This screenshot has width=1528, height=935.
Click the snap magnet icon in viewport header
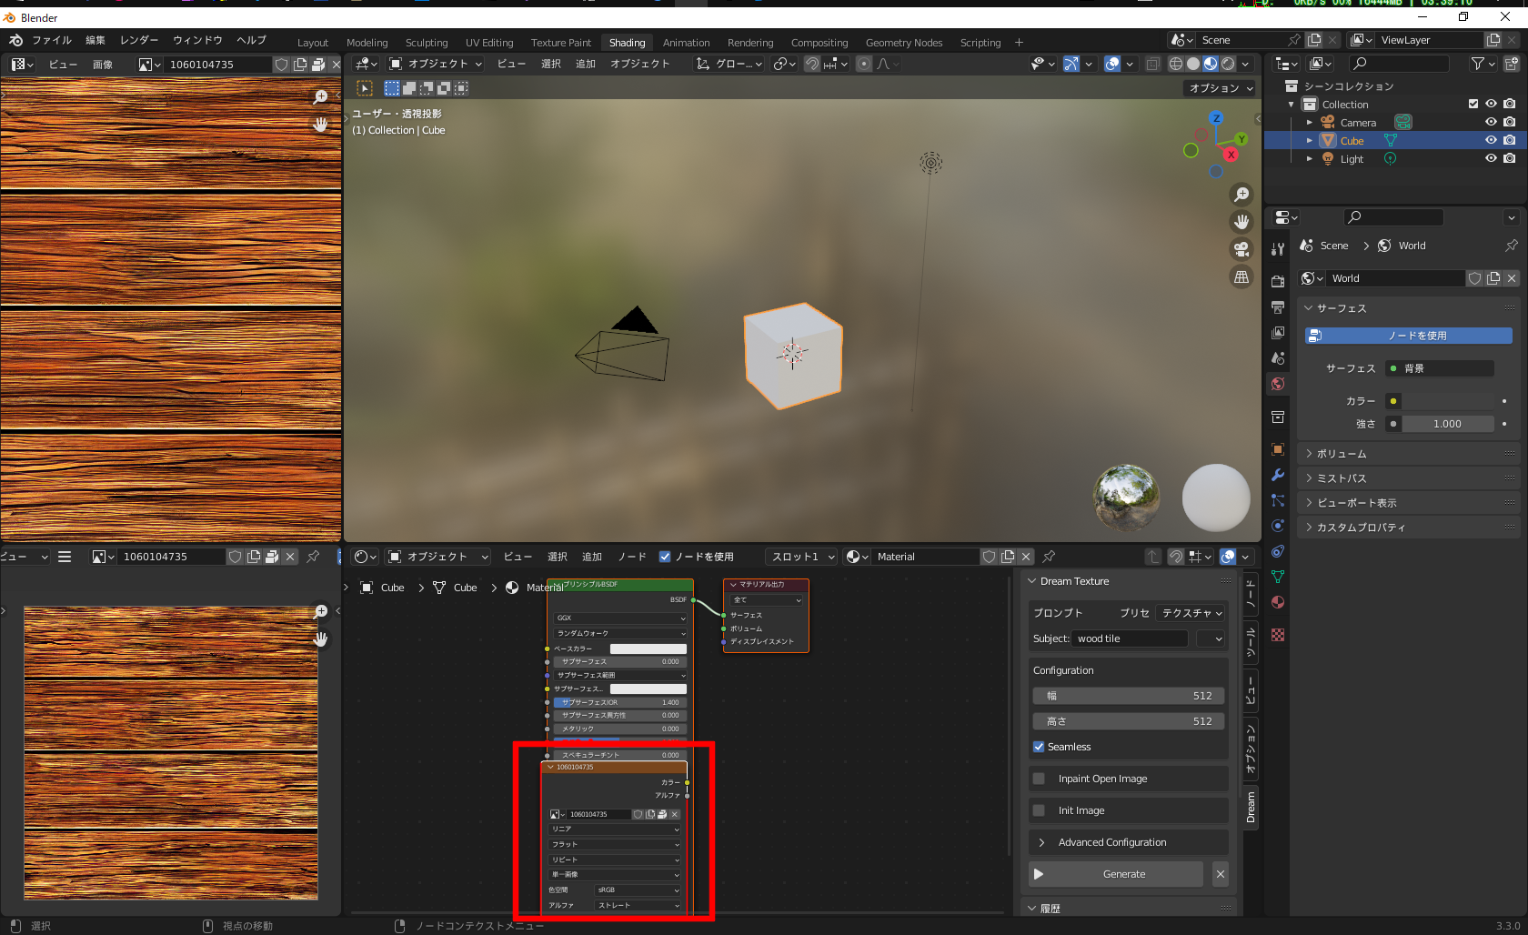(812, 64)
